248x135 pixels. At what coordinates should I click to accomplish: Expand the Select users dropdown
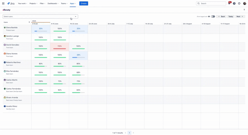coord(40,16)
